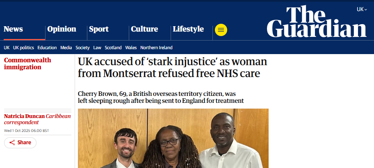Image resolution: width=374 pixels, height=168 pixels.
Task: View author Natricia Duncan's profile
Action: coord(24,116)
